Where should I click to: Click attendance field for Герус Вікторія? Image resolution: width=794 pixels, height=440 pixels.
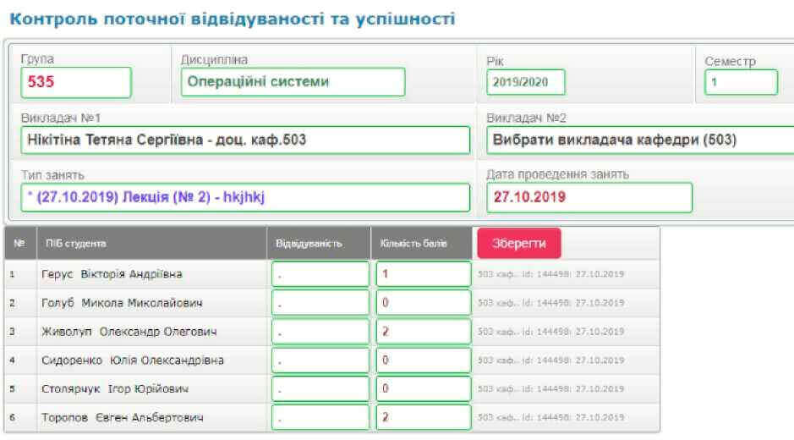click(x=320, y=274)
